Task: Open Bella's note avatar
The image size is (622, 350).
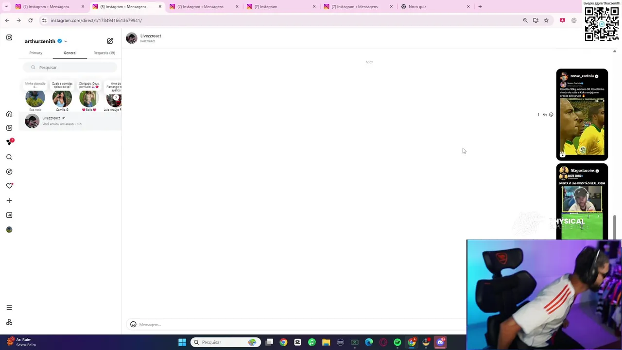Action: tap(88, 98)
